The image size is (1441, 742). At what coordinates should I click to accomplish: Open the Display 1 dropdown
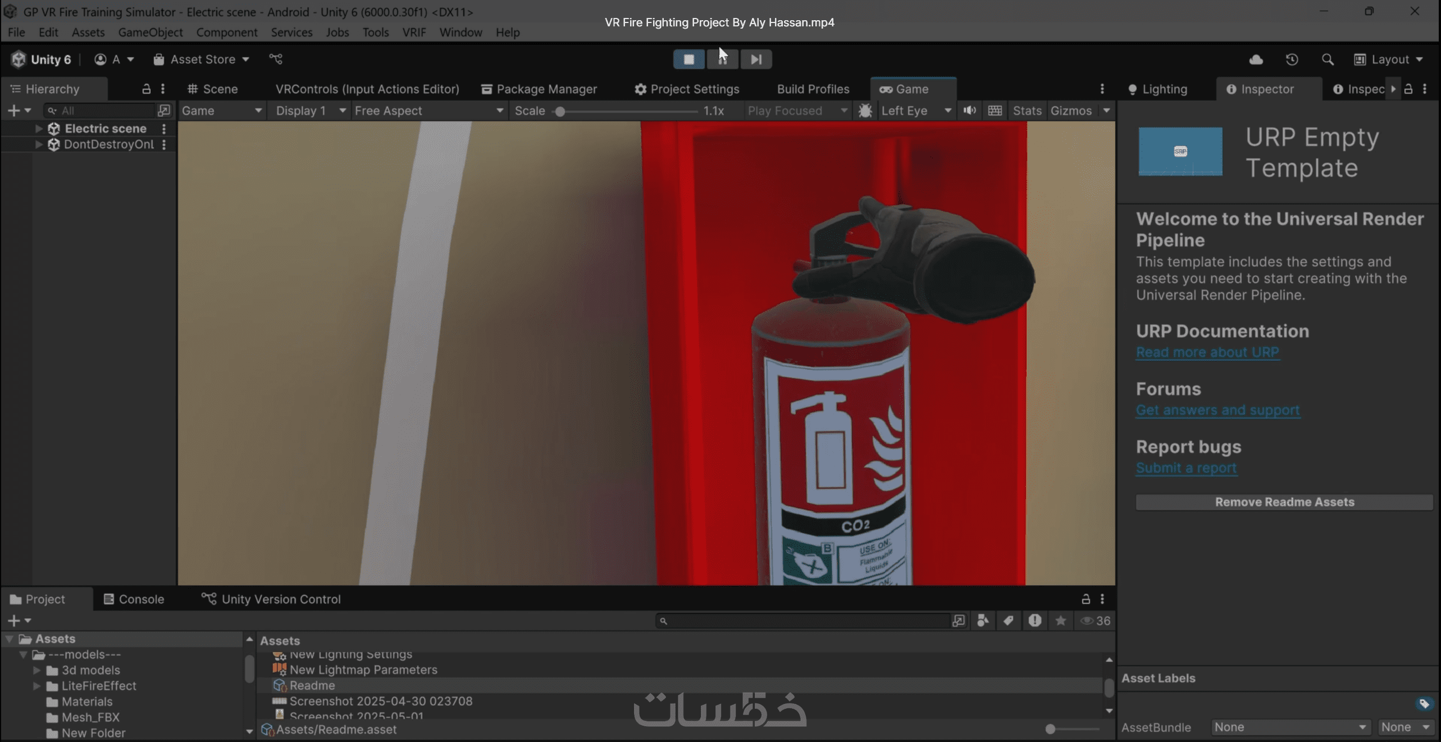pos(310,111)
